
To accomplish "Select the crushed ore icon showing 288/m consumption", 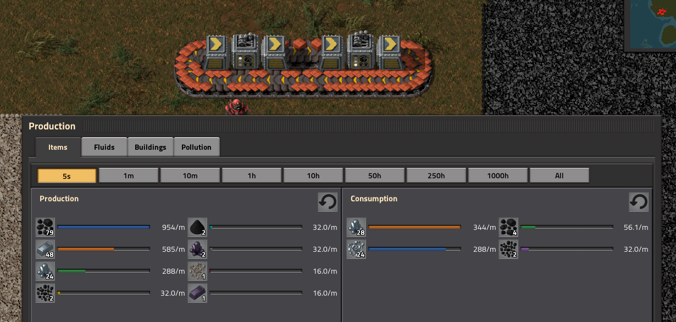I will pyautogui.click(x=356, y=249).
